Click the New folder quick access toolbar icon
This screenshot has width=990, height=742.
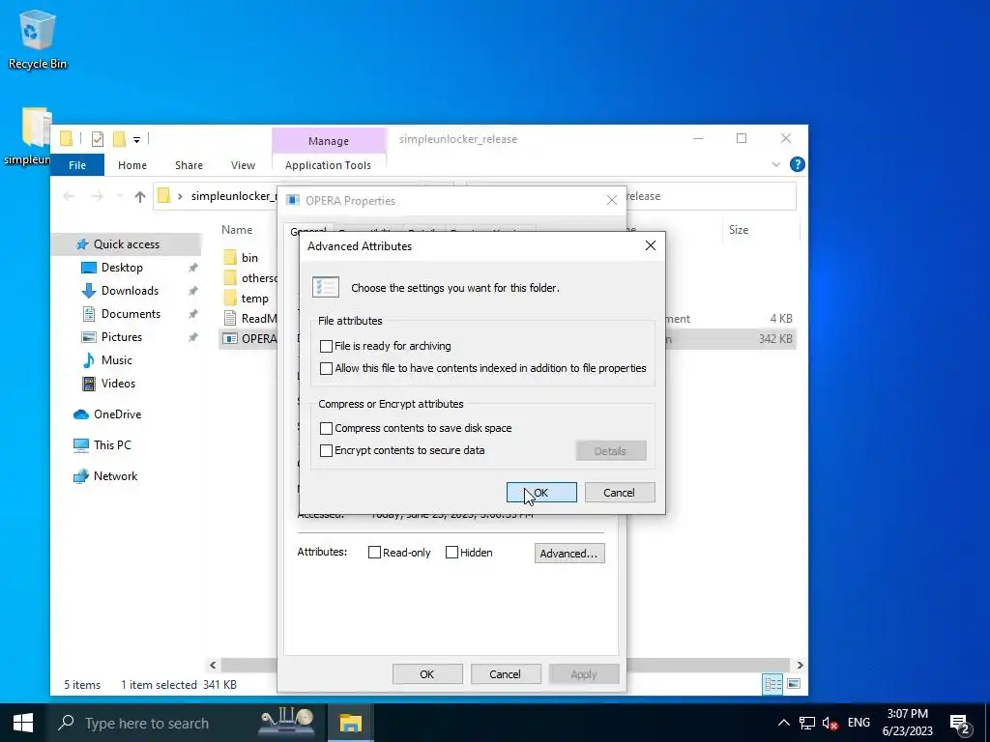pyautogui.click(x=119, y=138)
